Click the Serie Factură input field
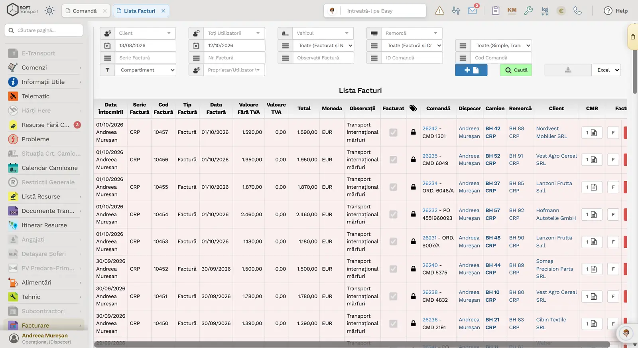Image resolution: width=638 pixels, height=348 pixels. point(145,58)
